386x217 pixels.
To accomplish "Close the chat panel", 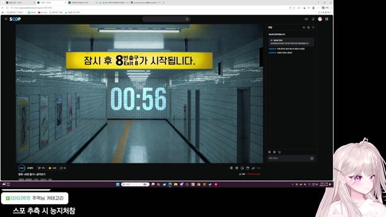I will (x=313, y=28).
